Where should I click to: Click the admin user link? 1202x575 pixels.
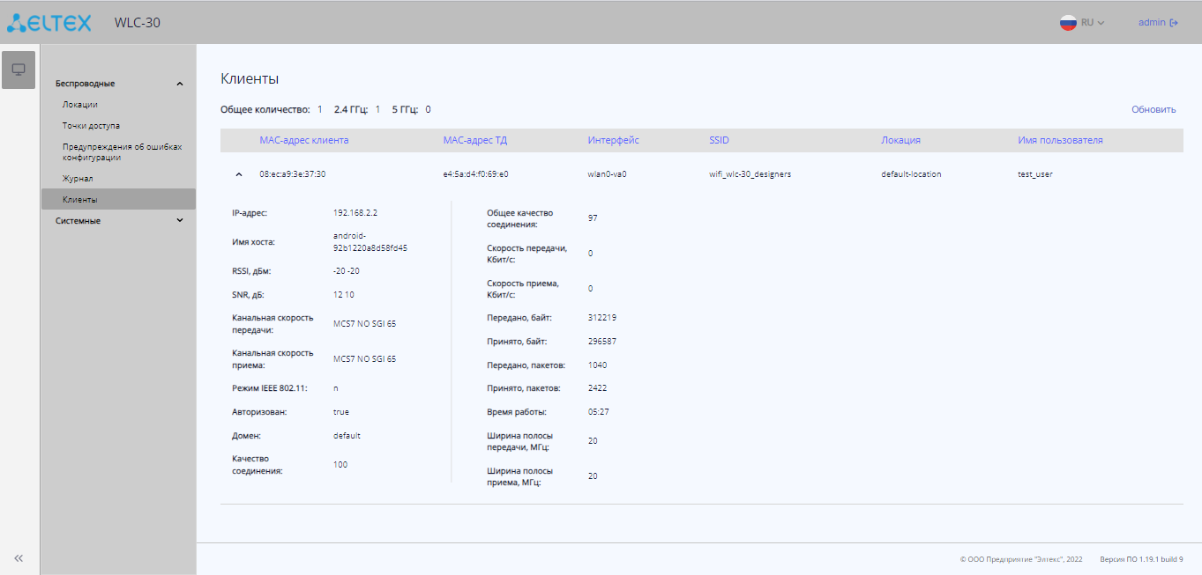[x=1151, y=23]
